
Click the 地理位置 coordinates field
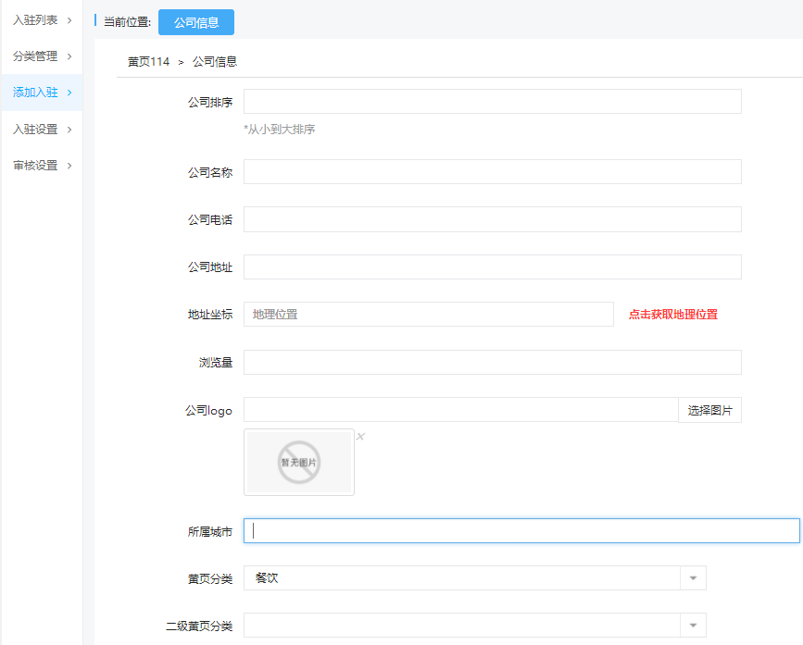pyautogui.click(x=429, y=314)
